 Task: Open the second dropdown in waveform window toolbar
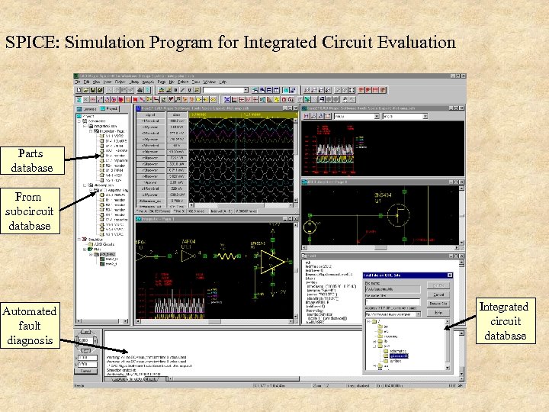point(425,116)
